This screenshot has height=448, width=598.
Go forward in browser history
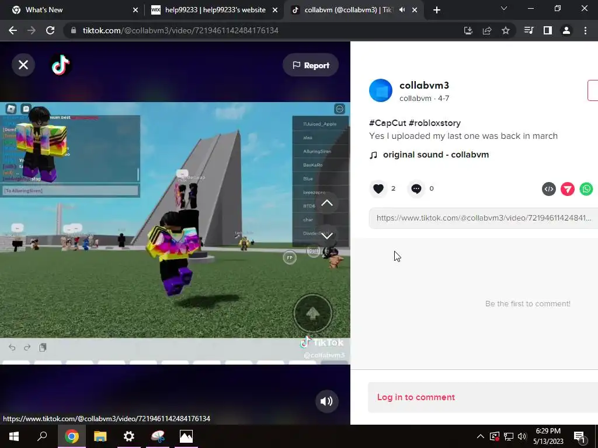tap(32, 30)
